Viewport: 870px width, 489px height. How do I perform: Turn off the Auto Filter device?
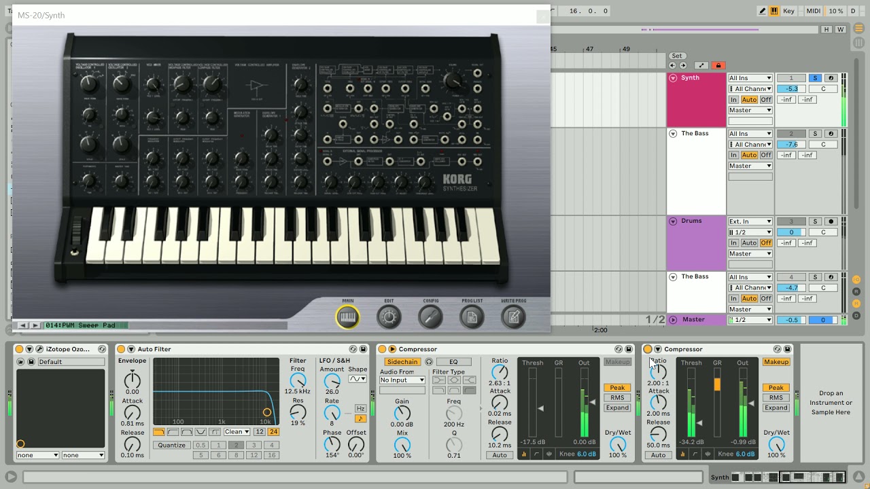click(121, 349)
